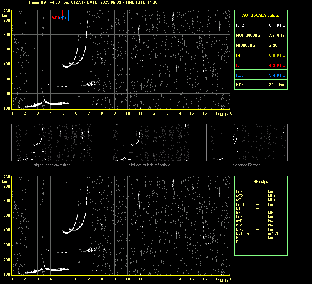Click the MHz axis unit under top ionogram
Screen dimensions: 312x284
224,115
